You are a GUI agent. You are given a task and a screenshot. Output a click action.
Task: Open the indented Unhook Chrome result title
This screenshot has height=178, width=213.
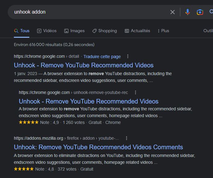tap(89, 101)
